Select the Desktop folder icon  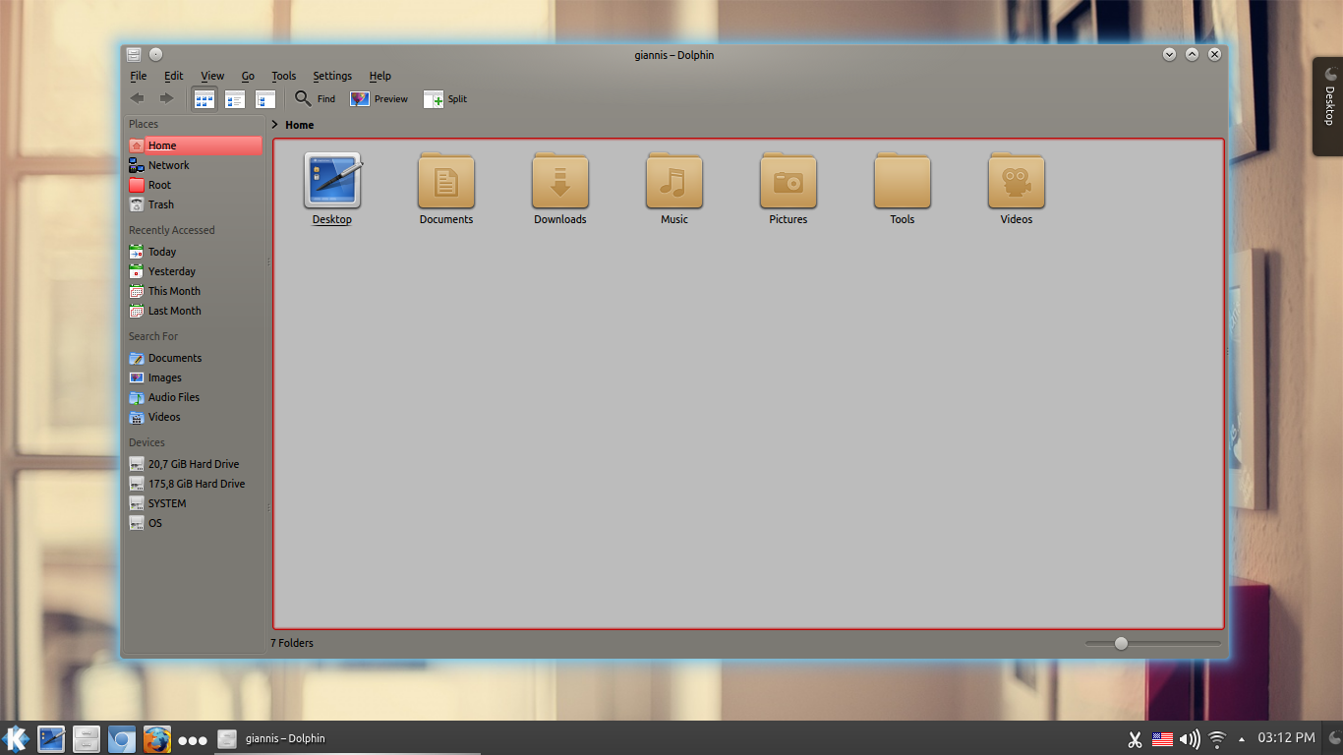[x=332, y=181]
